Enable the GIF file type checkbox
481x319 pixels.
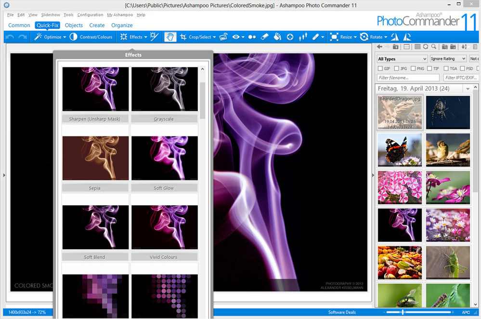click(380, 68)
